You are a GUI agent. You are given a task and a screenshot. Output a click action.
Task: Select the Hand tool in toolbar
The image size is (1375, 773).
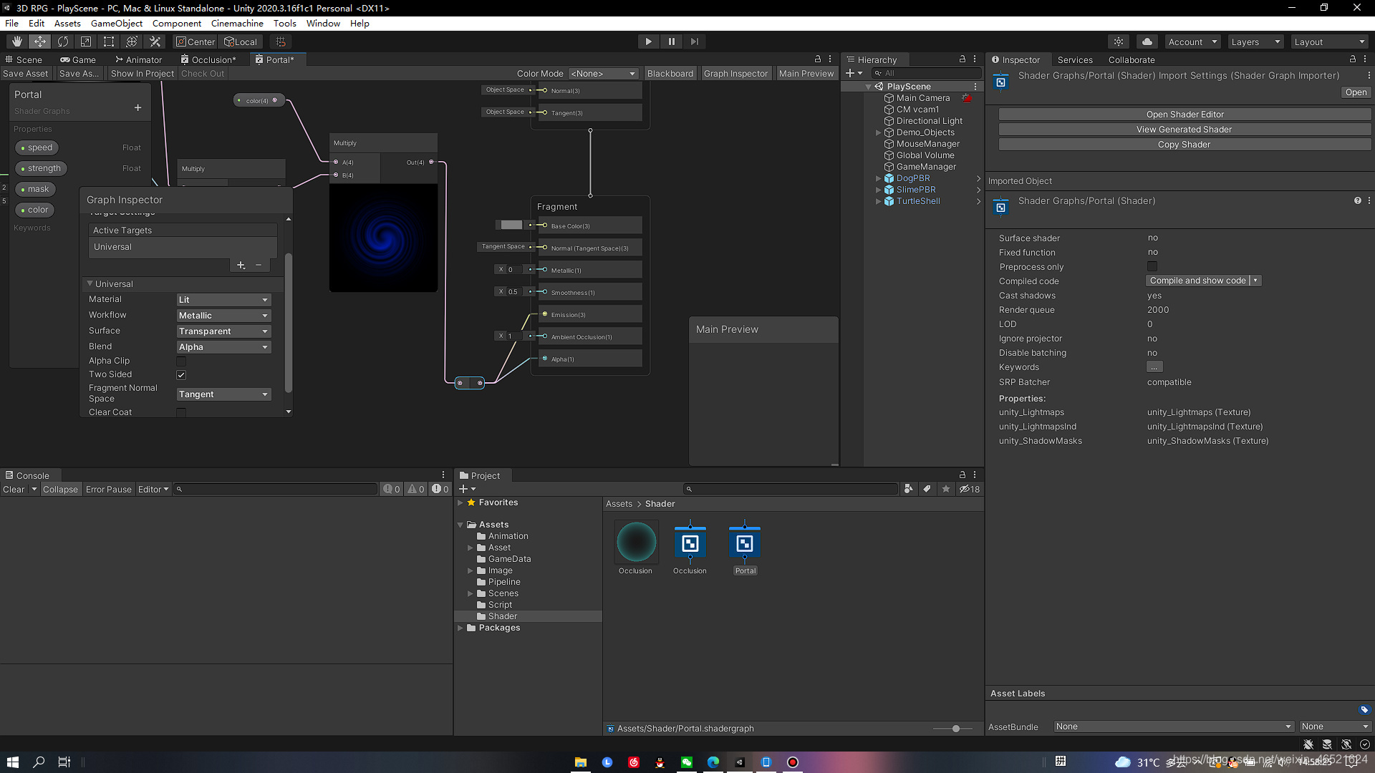point(17,42)
